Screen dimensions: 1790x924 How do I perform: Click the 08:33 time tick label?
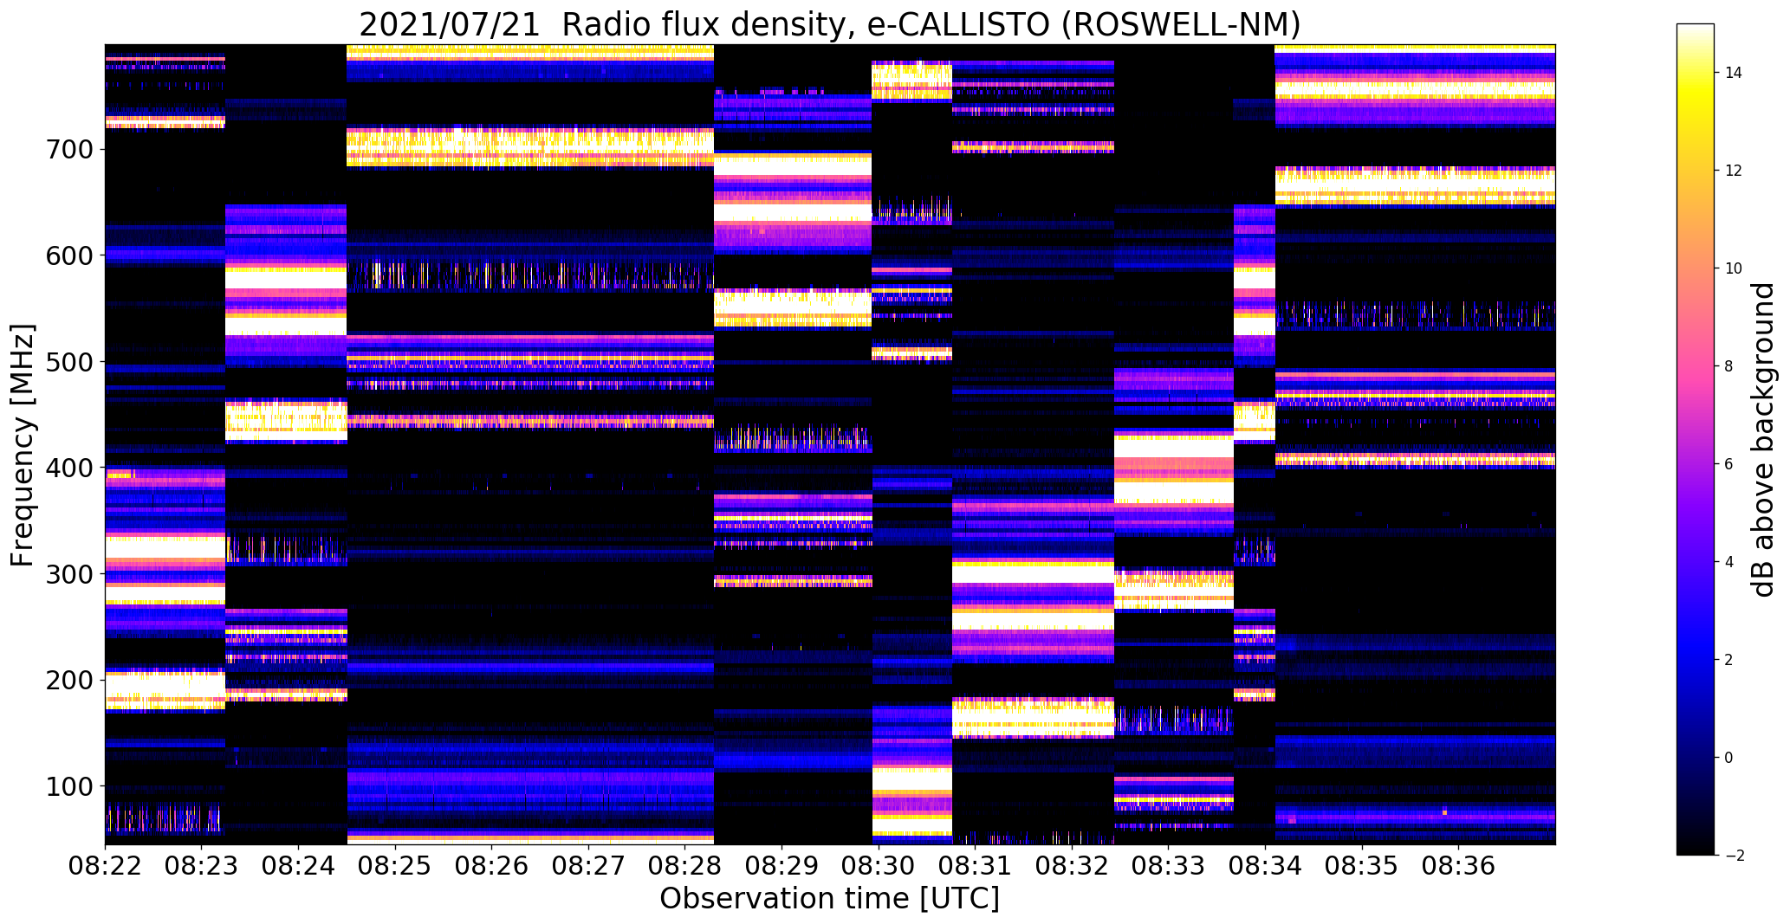click(x=1169, y=865)
